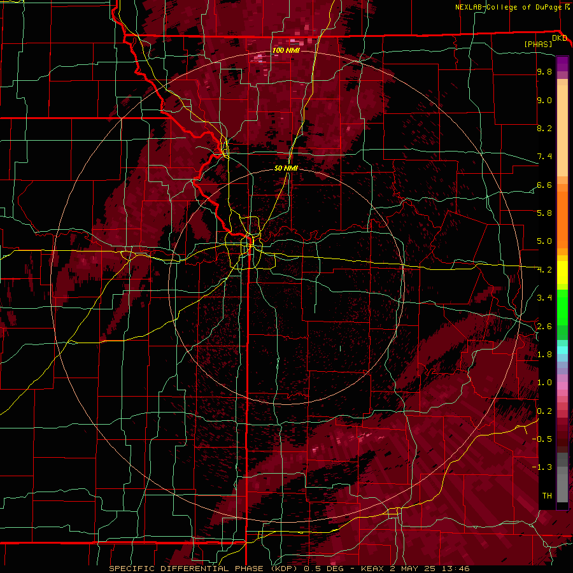Click the 6.6 value on color scale
This screenshot has width=573, height=573.
[544, 185]
